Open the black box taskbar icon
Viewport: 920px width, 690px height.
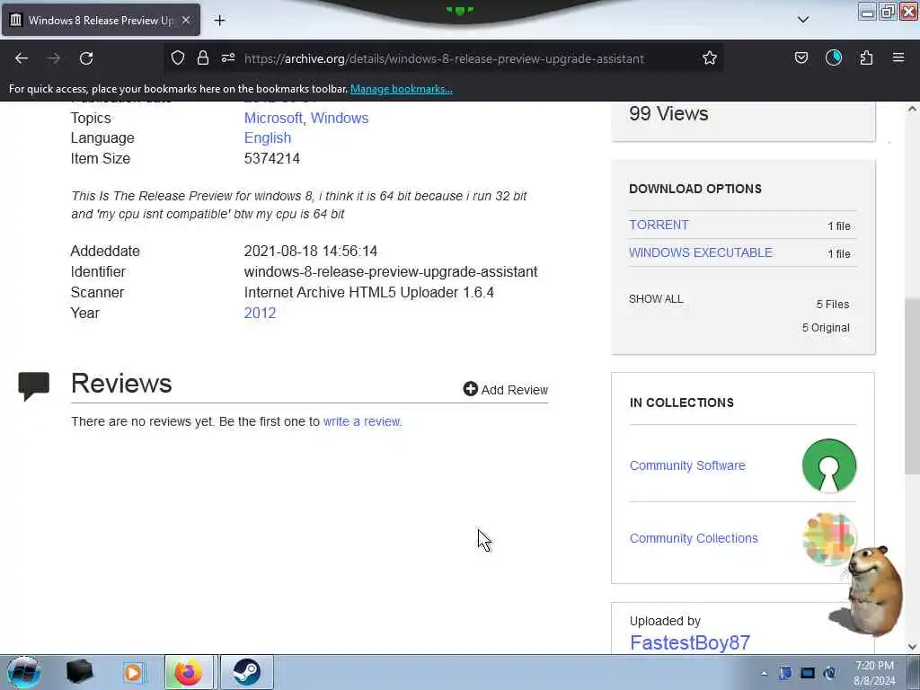(x=79, y=672)
